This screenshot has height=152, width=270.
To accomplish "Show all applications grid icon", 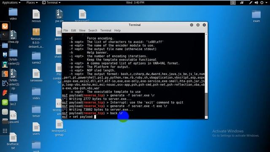I will pyautogui.click(x=5, y=131).
